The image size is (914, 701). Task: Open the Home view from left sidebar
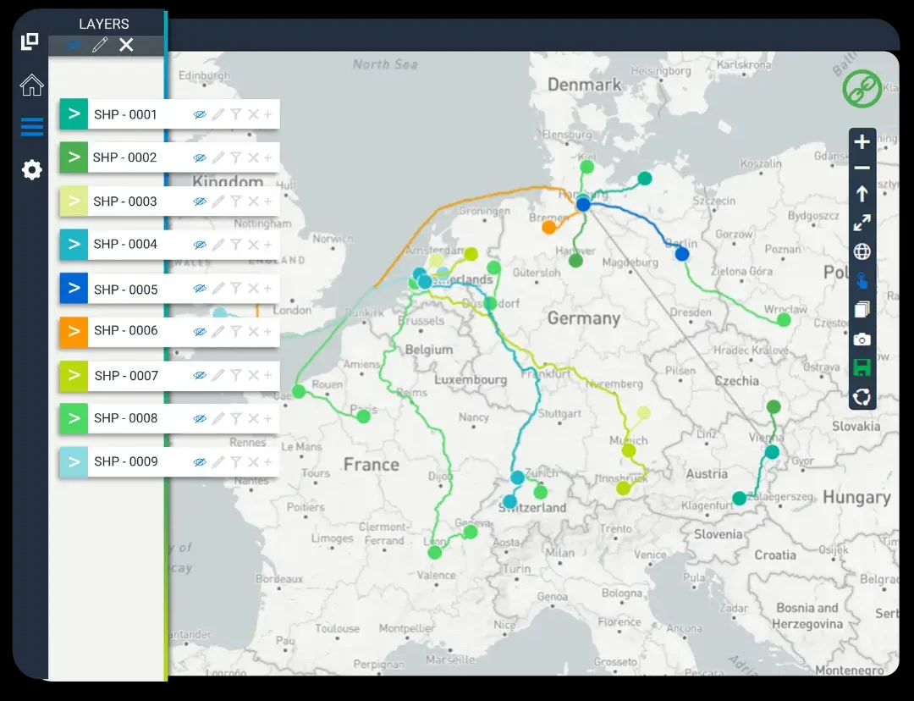(31, 86)
